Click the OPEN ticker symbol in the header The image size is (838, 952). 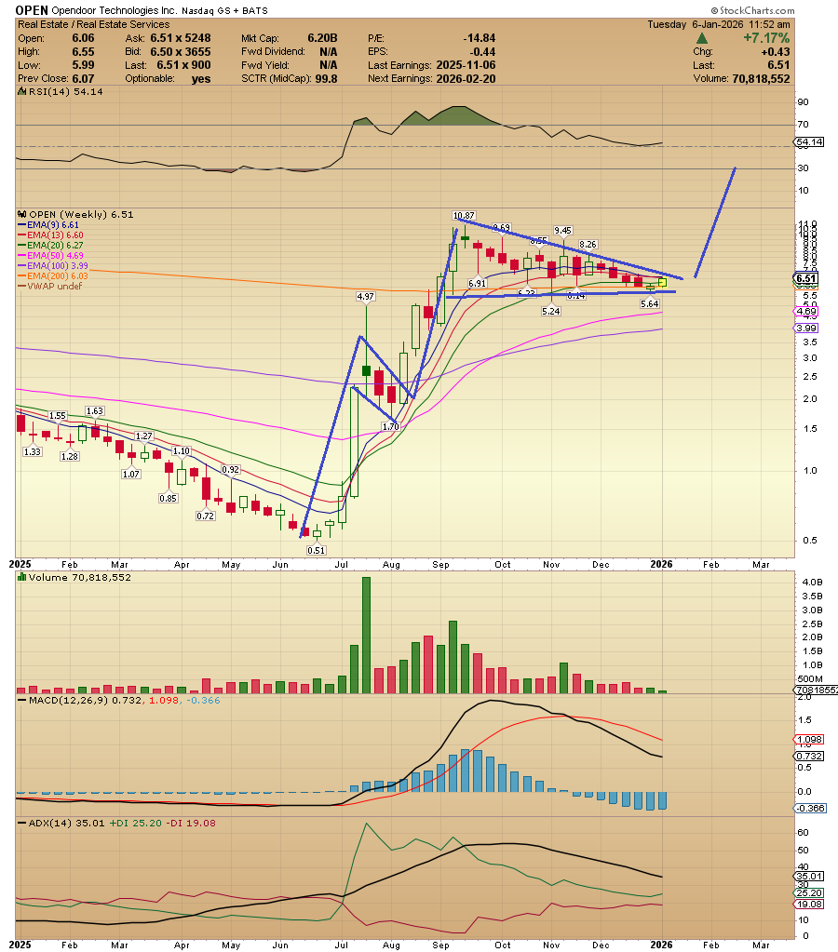[x=32, y=10]
